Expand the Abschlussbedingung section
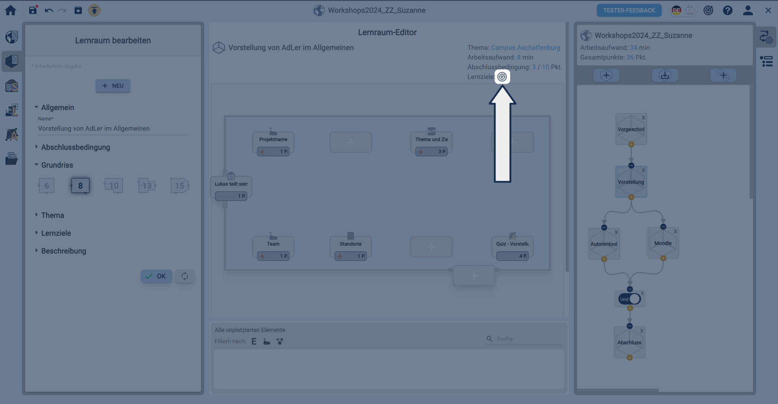 [x=75, y=147]
